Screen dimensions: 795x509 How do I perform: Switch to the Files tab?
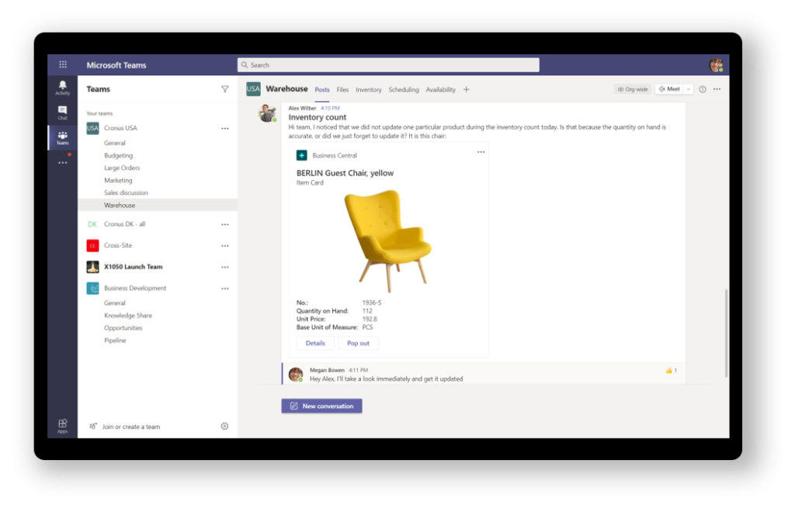click(x=342, y=90)
